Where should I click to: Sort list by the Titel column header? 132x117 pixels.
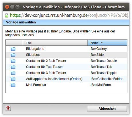(x=55, y=43)
